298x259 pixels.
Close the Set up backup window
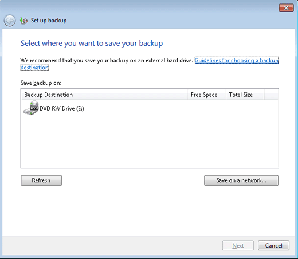pyautogui.click(x=286, y=8)
